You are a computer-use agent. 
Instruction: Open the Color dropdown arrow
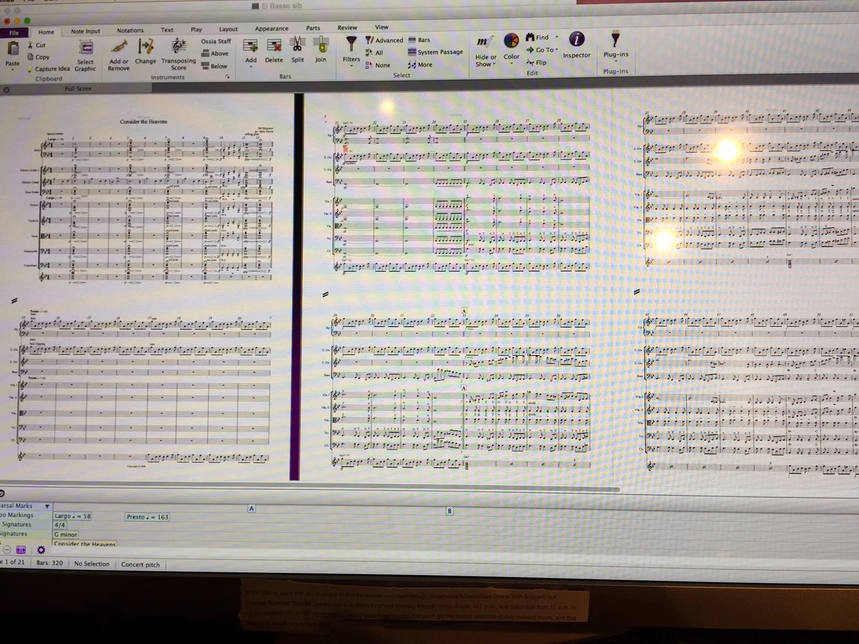[511, 64]
